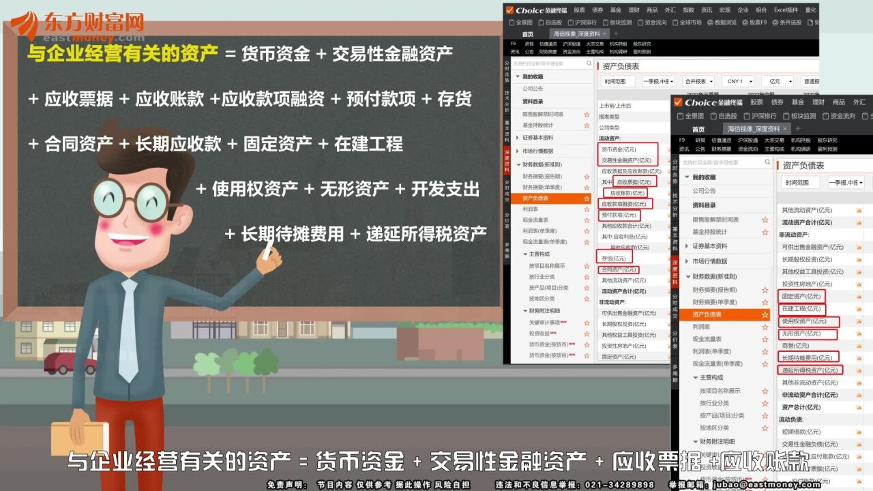
Task: Close 海信视像_深度资料 tab in rear window
Action: (x=604, y=34)
